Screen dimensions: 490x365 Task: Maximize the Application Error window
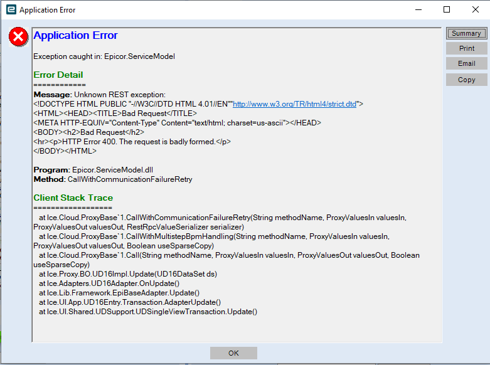447,9
